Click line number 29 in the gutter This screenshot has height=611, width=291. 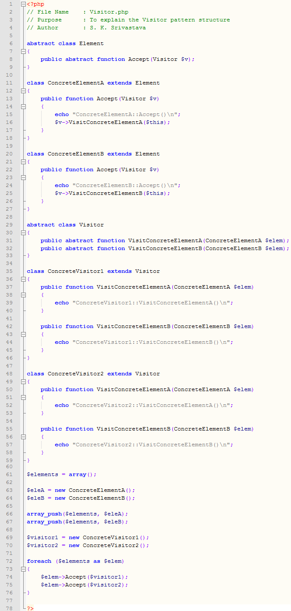(10, 225)
